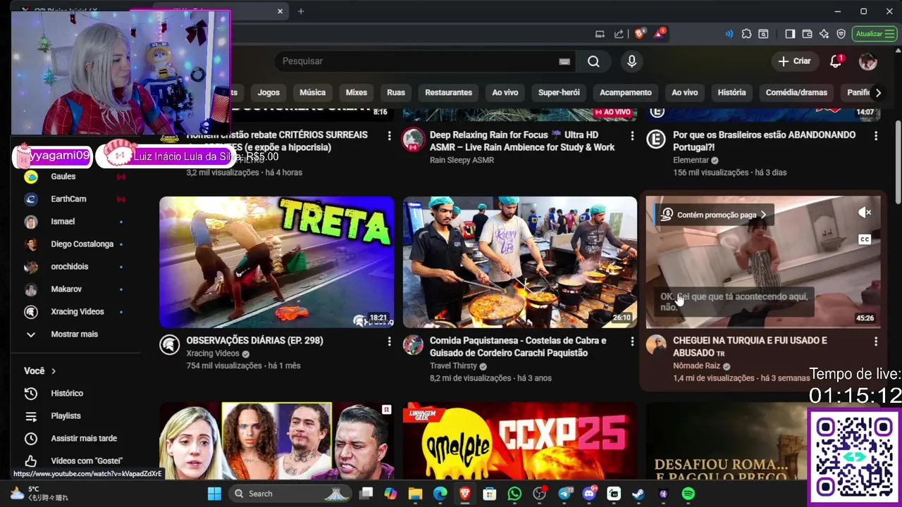The height and width of the screenshot is (507, 902).
Task: Expand subscriptions with Mostrar mais
Action: coord(75,334)
